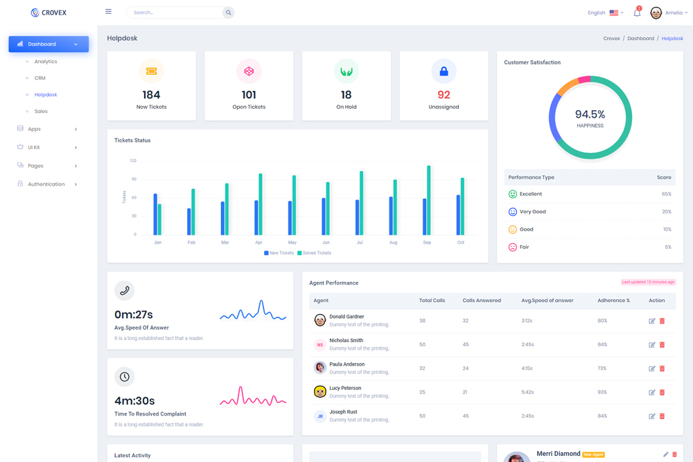Expand the Apps sidebar menu

coord(47,129)
